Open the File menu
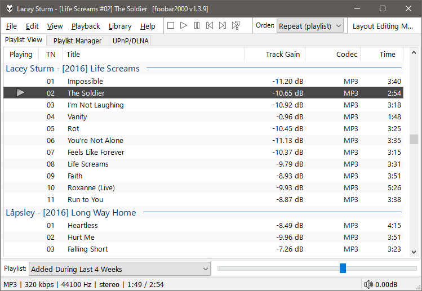The image size is (422, 291). coord(11,26)
